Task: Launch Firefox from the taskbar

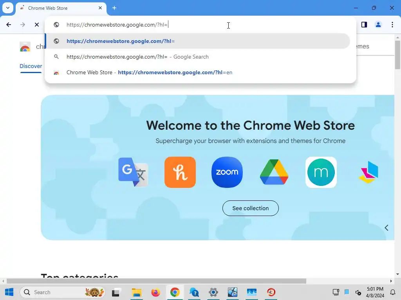Action: (155, 292)
